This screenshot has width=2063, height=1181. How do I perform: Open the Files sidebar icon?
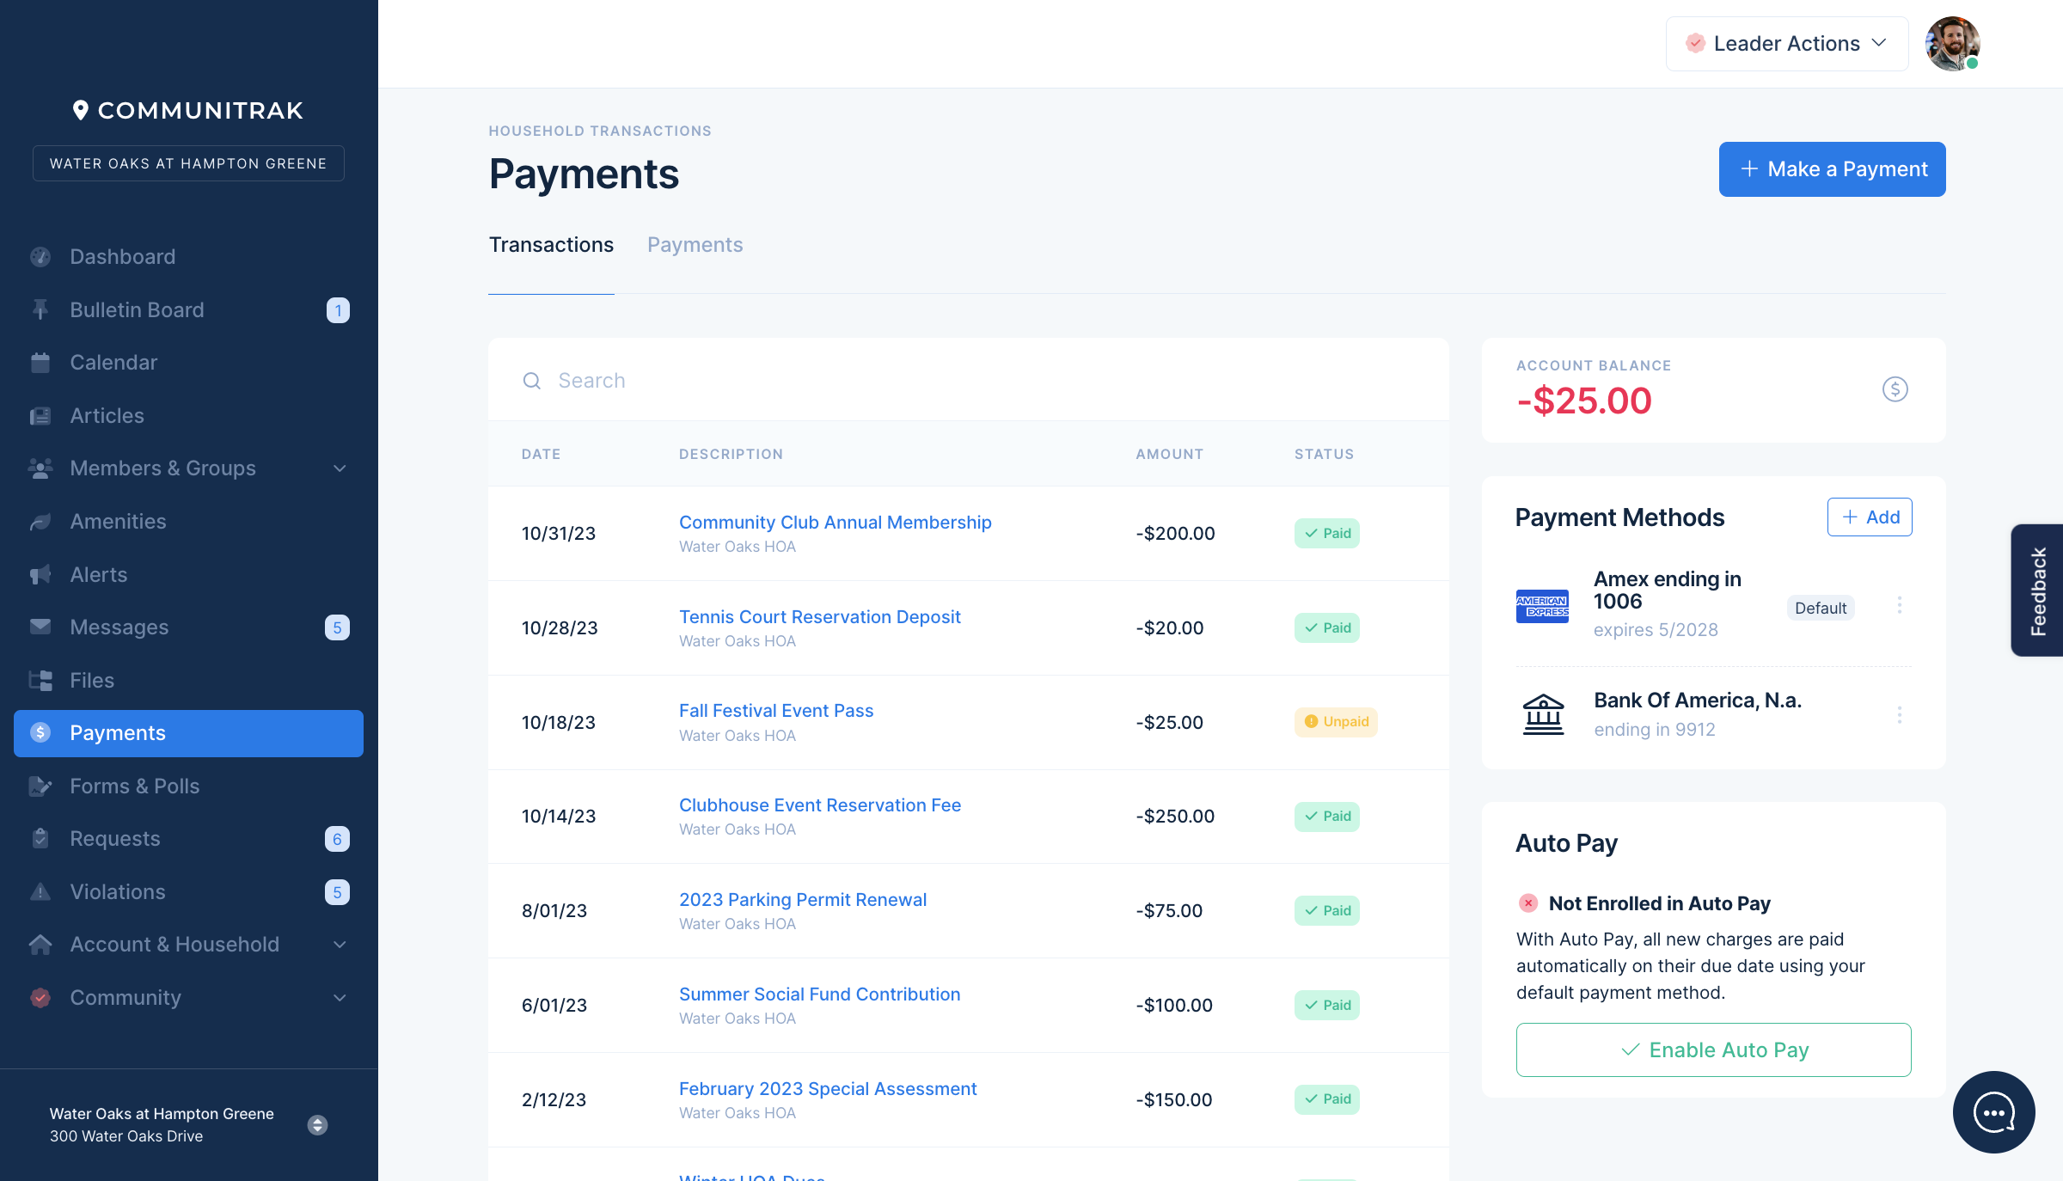click(x=40, y=680)
